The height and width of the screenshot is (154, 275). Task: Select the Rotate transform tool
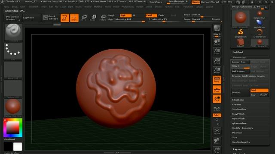click(103, 18)
